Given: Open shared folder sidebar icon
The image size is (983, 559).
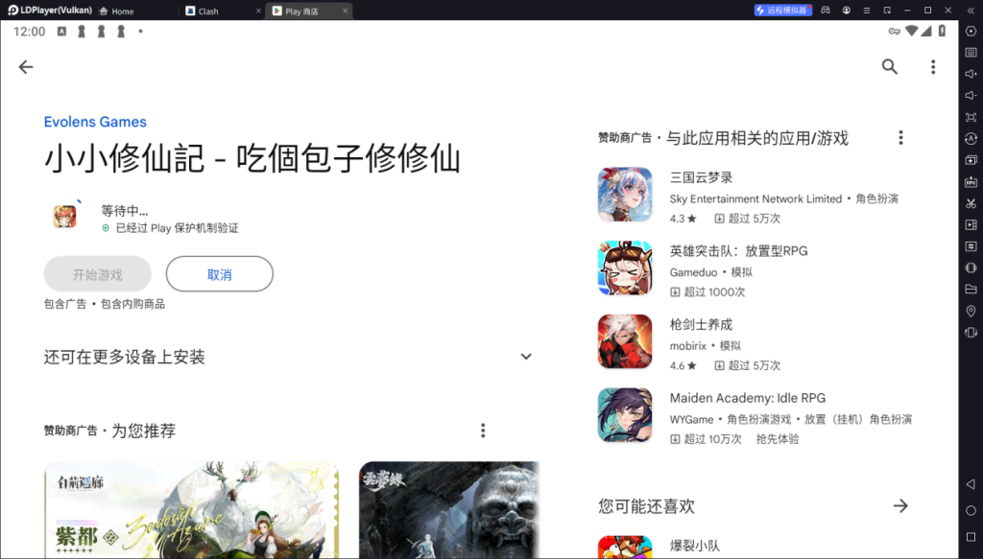Looking at the screenshot, I should 971,290.
